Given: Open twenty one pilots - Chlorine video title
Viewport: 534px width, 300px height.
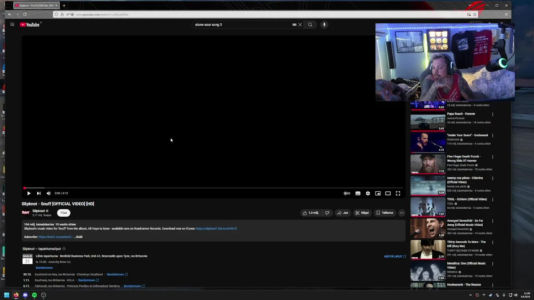Looking at the screenshot, I should [465, 180].
